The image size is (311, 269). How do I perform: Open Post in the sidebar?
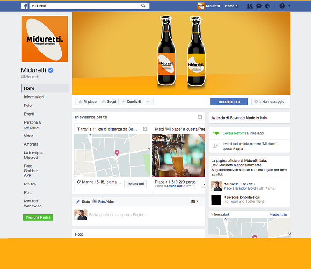tap(27, 193)
